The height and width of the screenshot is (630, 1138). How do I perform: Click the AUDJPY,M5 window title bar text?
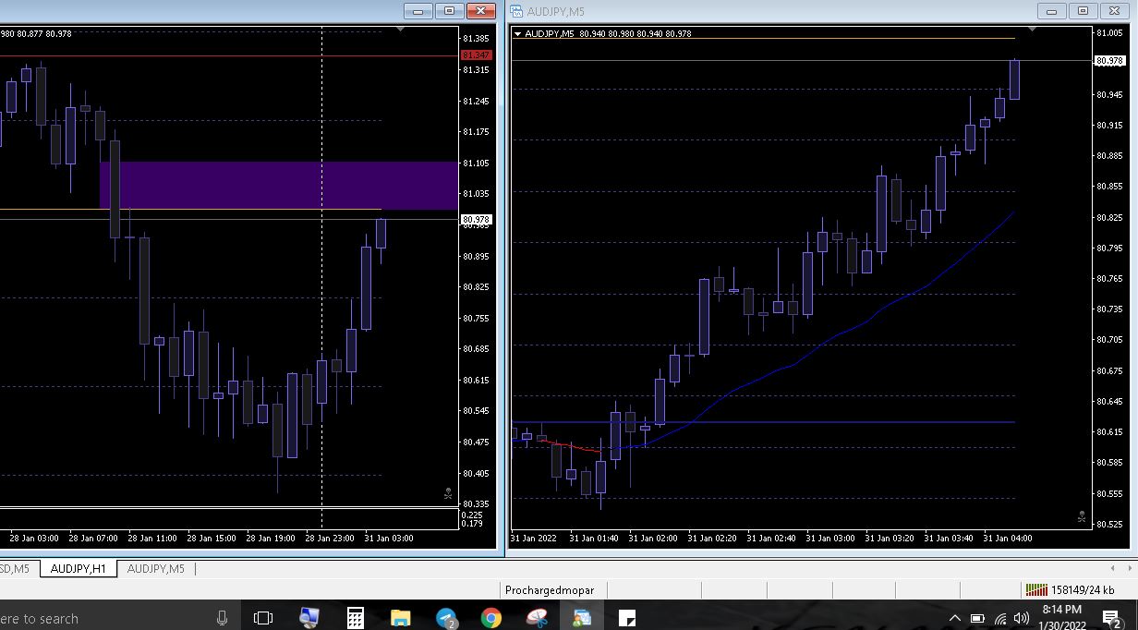click(555, 11)
